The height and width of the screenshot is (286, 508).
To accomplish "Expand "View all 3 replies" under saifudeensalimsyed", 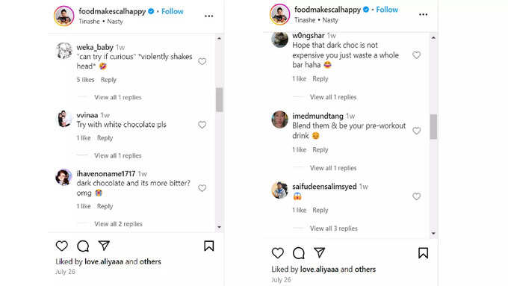I will pyautogui.click(x=334, y=229).
